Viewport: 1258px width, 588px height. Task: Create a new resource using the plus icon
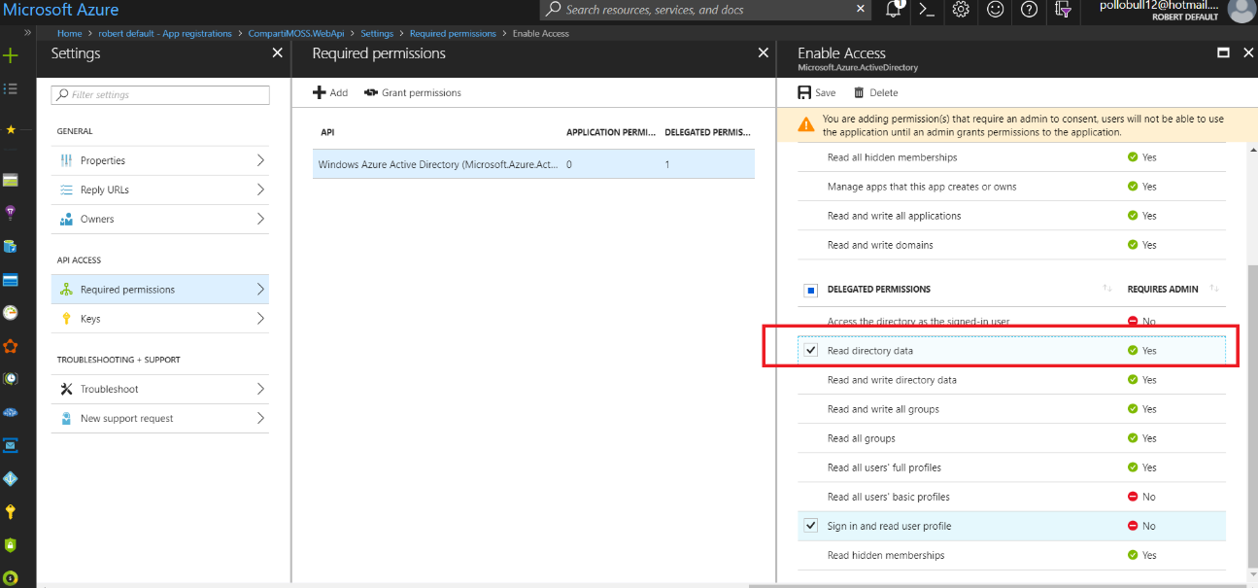[13, 55]
